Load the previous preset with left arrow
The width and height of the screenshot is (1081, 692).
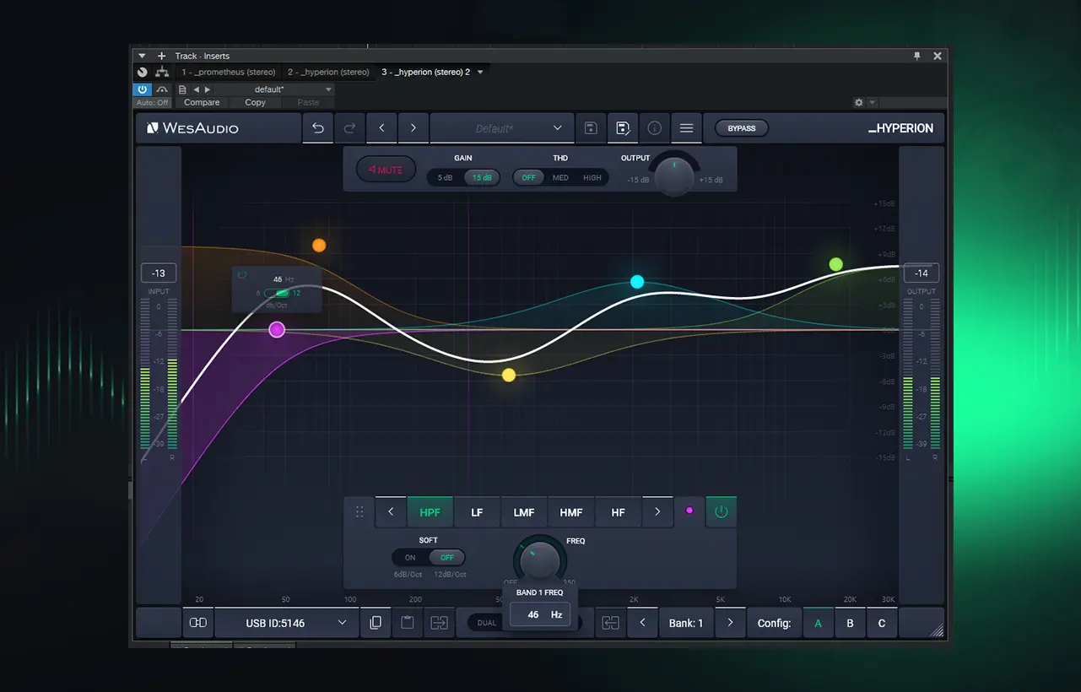(x=381, y=128)
